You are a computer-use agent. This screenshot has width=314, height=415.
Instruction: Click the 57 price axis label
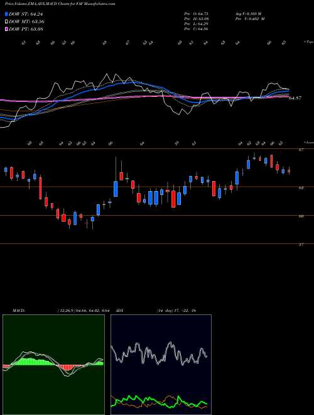click(301, 245)
